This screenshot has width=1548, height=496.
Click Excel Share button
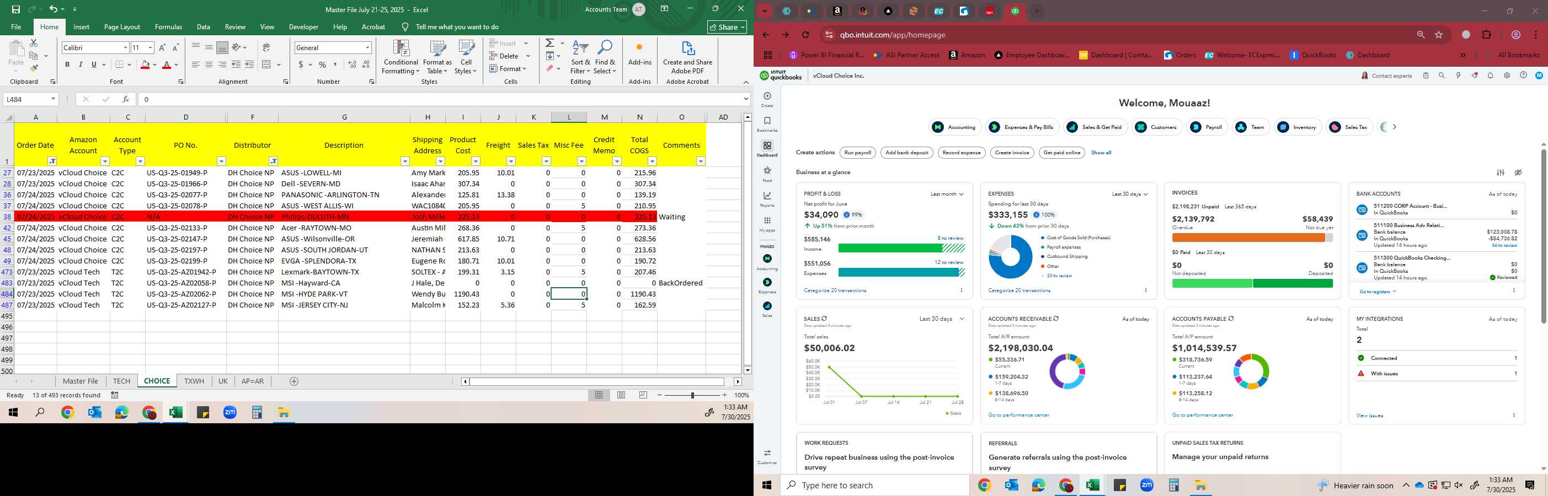pos(727,27)
